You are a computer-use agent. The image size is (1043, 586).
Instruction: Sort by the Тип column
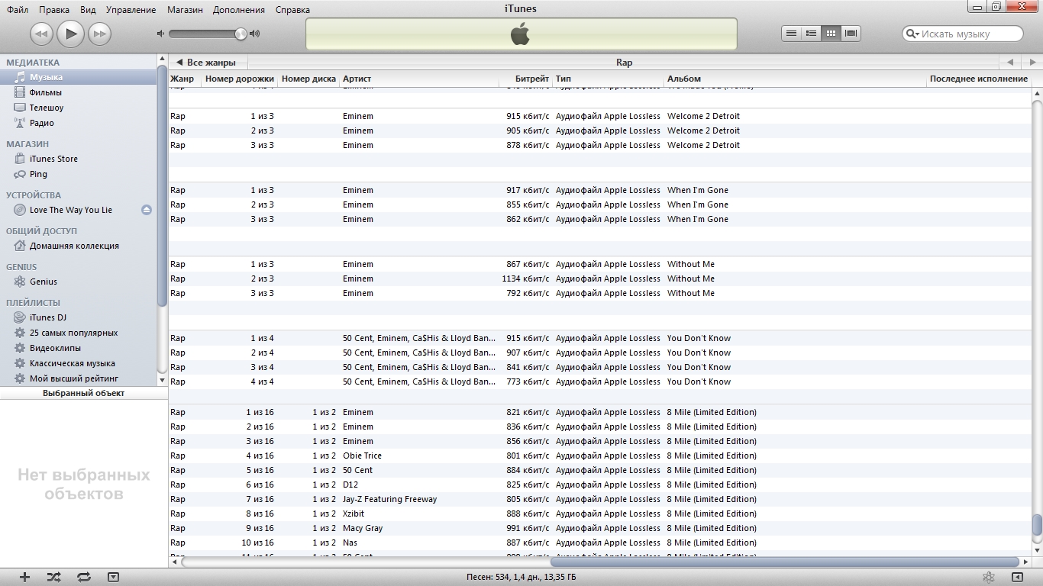609,79
